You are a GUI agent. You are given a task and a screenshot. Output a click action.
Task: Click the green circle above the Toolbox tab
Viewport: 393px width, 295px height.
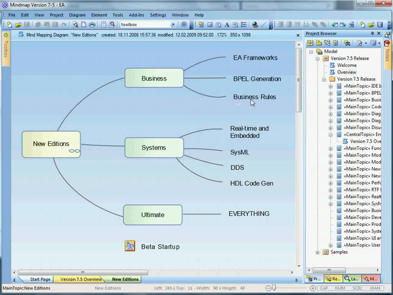(x=6, y=35)
